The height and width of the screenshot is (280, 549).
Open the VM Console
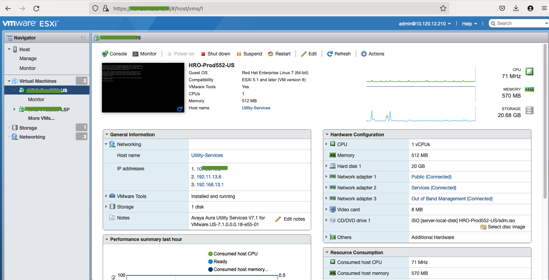(114, 54)
